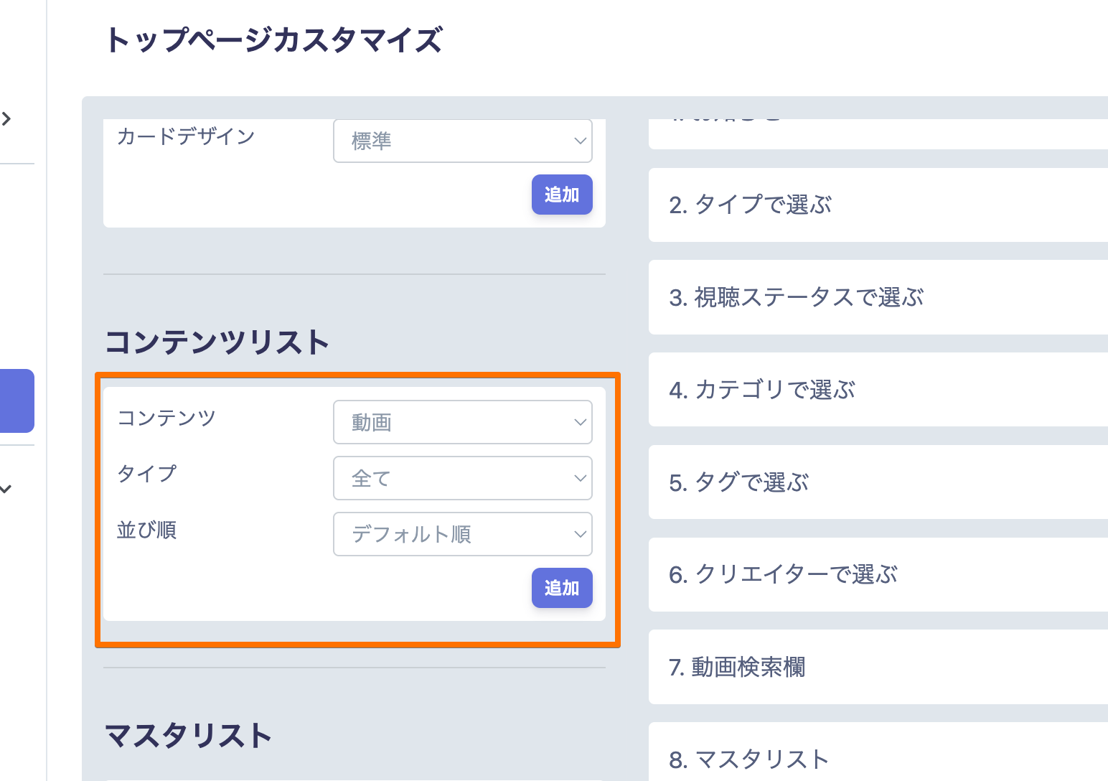Open the コンテンツ dropdown showing 動画
The image size is (1108, 781).
click(462, 422)
